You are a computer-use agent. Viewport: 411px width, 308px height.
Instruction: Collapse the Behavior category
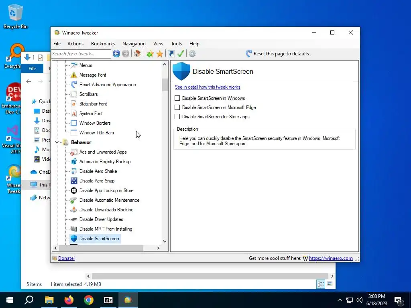pos(57,142)
